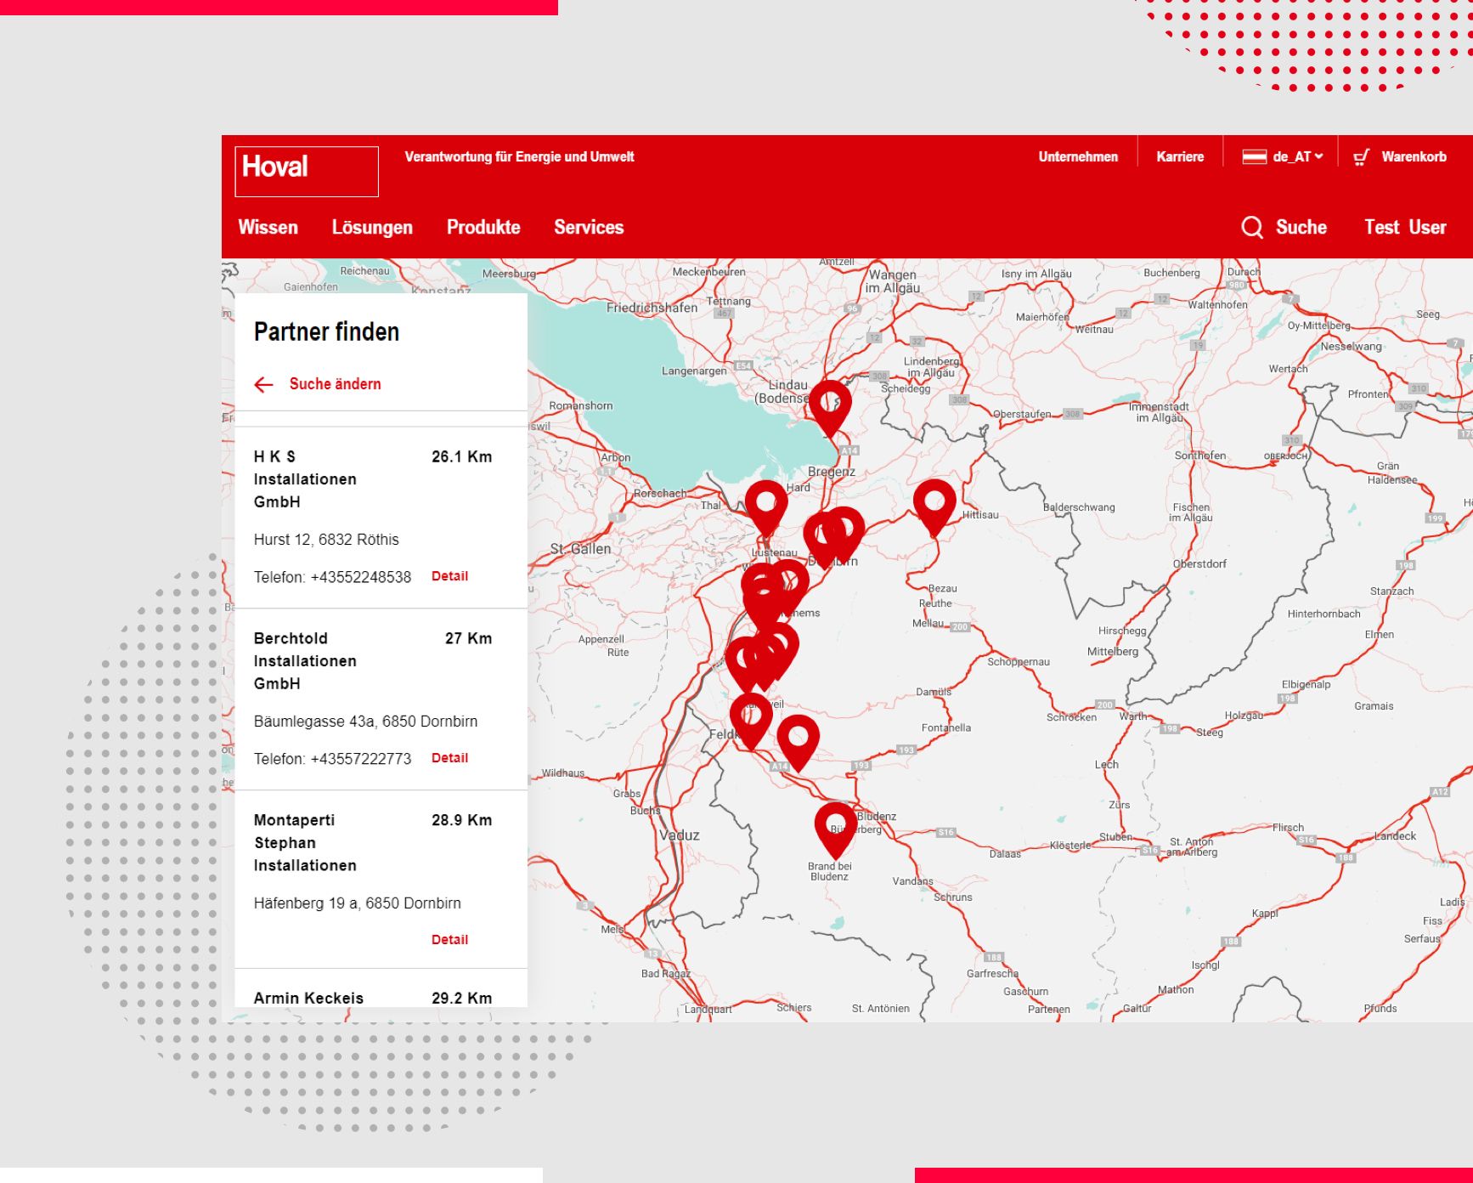Click the 26.1 Km distance
This screenshot has height=1183, width=1473.
coord(461,456)
